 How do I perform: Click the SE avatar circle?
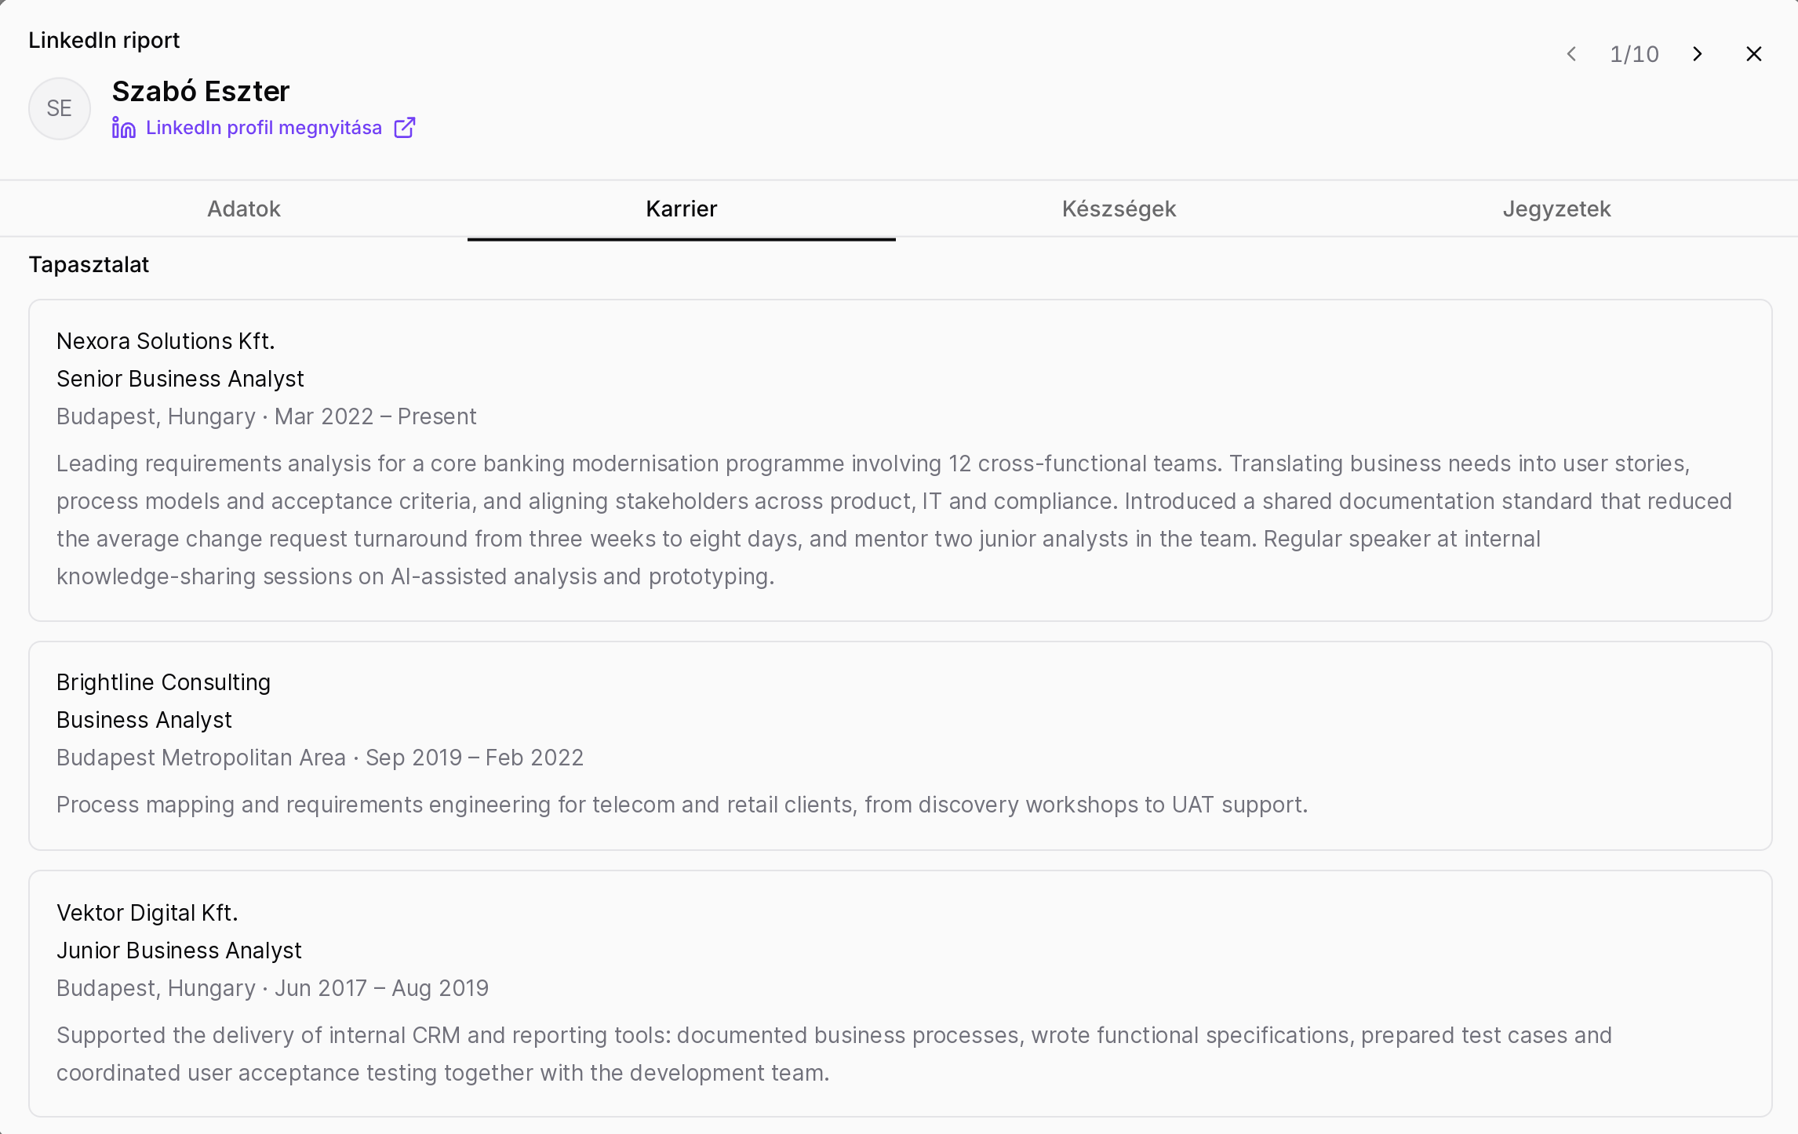click(60, 108)
